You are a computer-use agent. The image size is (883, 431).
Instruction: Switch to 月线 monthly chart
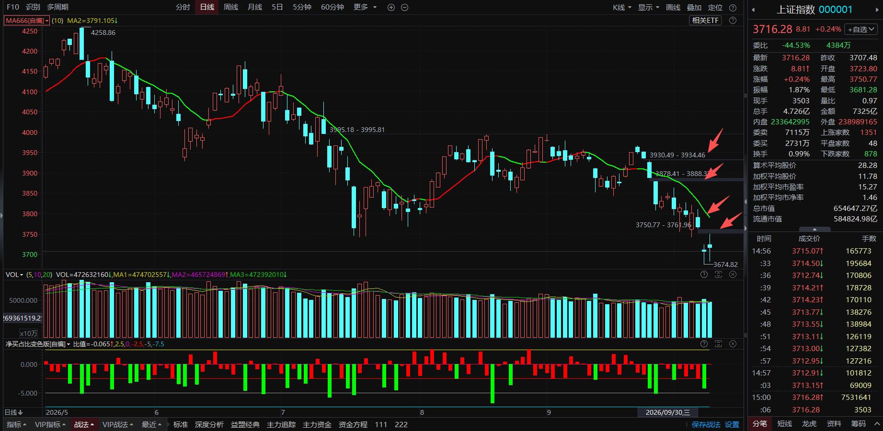(x=255, y=7)
